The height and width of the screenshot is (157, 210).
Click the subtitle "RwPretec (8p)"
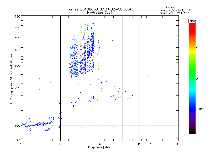100,13
